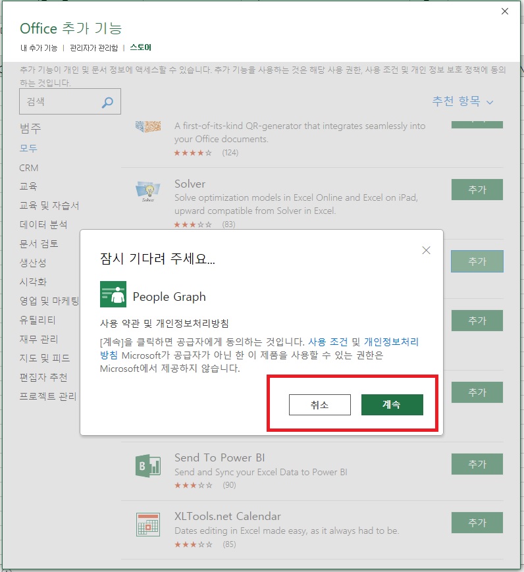
Task: Click the People Graph name text
Action: pyautogui.click(x=169, y=297)
